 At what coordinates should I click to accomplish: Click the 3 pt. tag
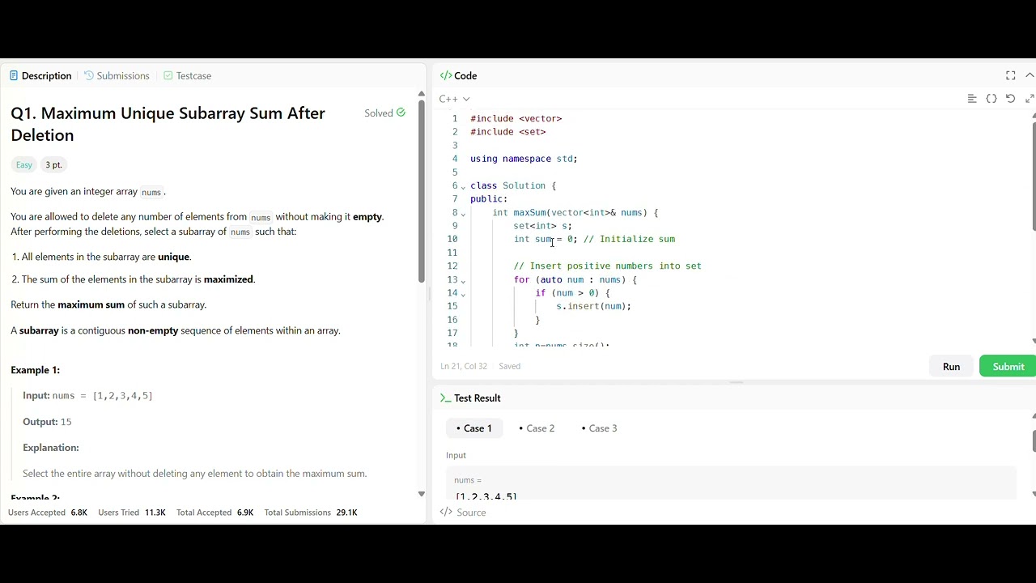click(53, 165)
